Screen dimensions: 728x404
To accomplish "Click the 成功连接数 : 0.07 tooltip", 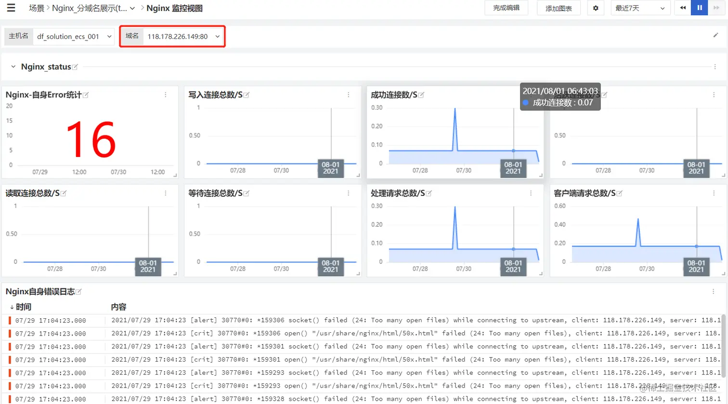I will point(560,97).
